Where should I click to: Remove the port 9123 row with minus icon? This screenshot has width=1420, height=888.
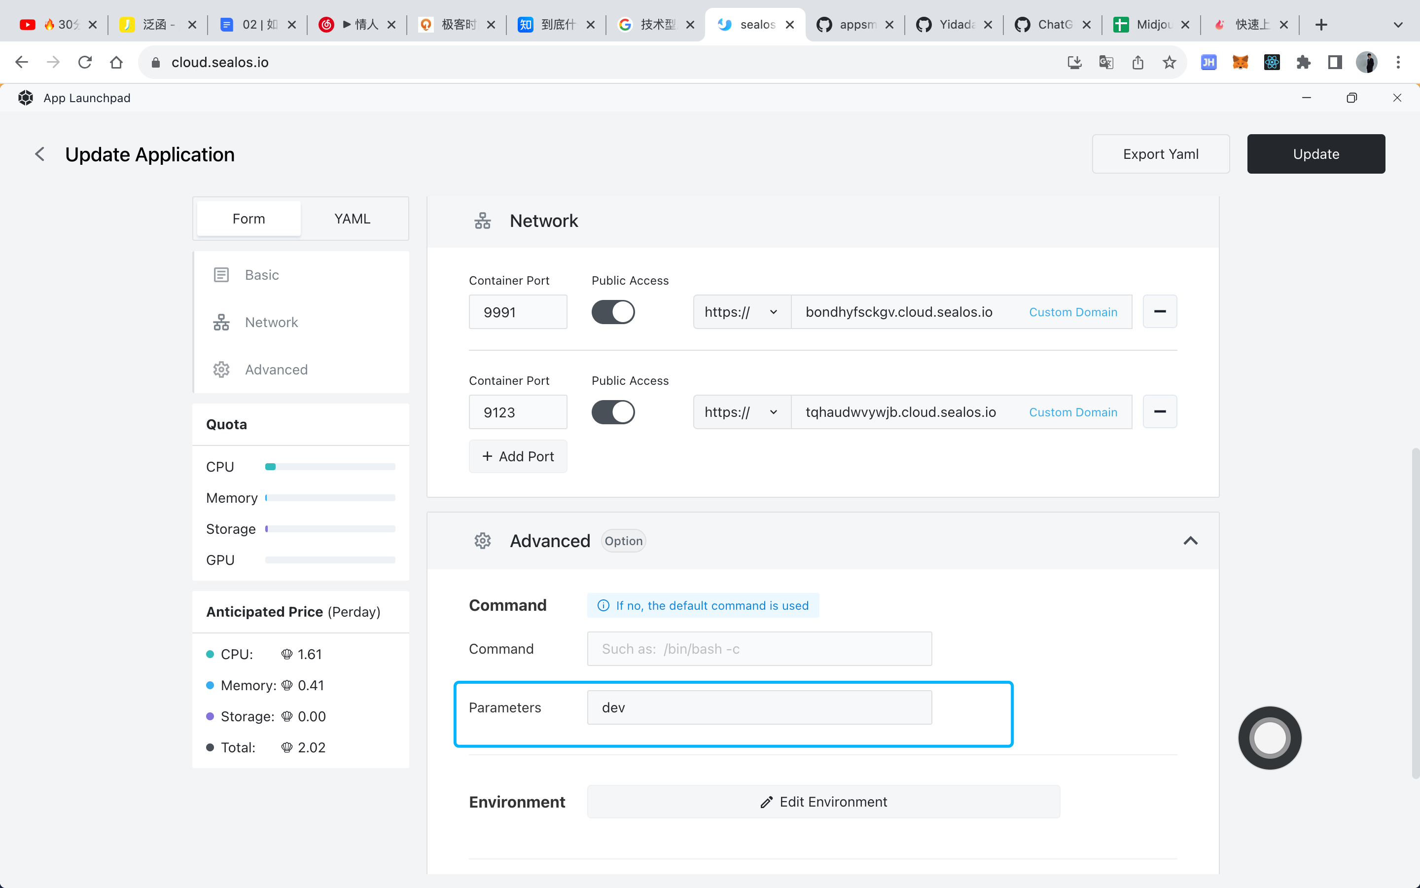(1160, 412)
